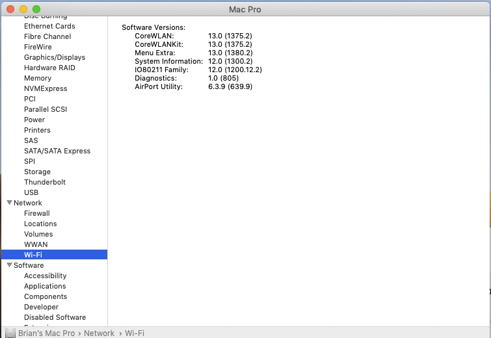This screenshot has width=491, height=338.
Task: Select Printers in sidebar
Action: click(37, 130)
